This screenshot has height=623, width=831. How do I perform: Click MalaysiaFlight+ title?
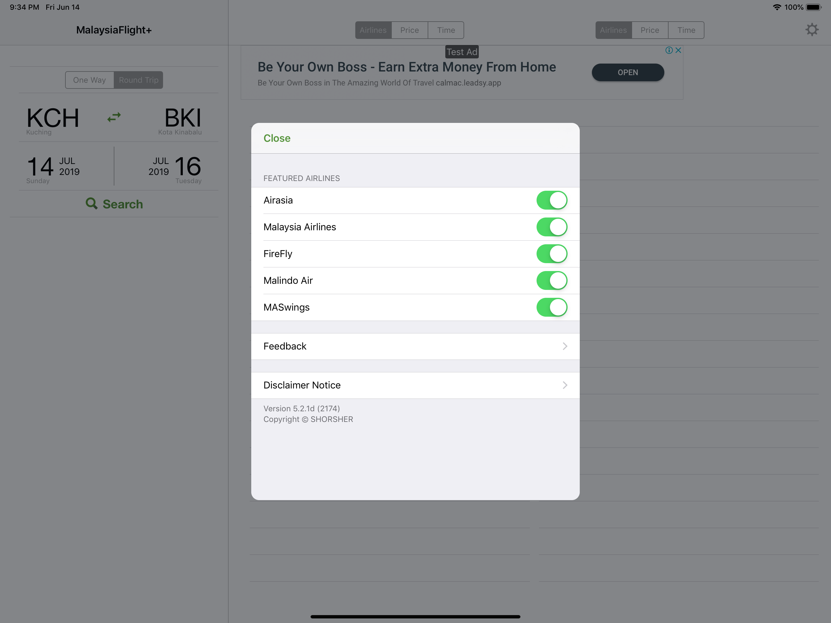coord(114,30)
